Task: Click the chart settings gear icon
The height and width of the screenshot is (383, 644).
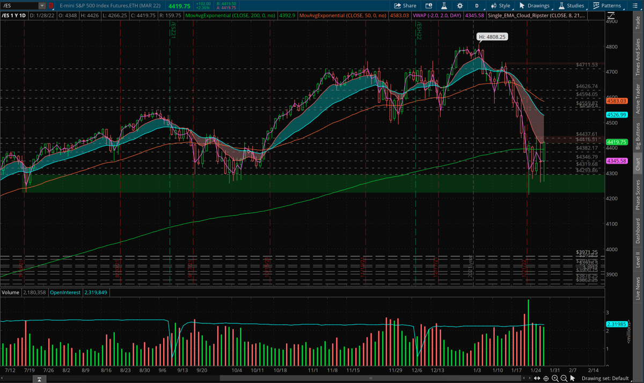Action: [459, 5]
